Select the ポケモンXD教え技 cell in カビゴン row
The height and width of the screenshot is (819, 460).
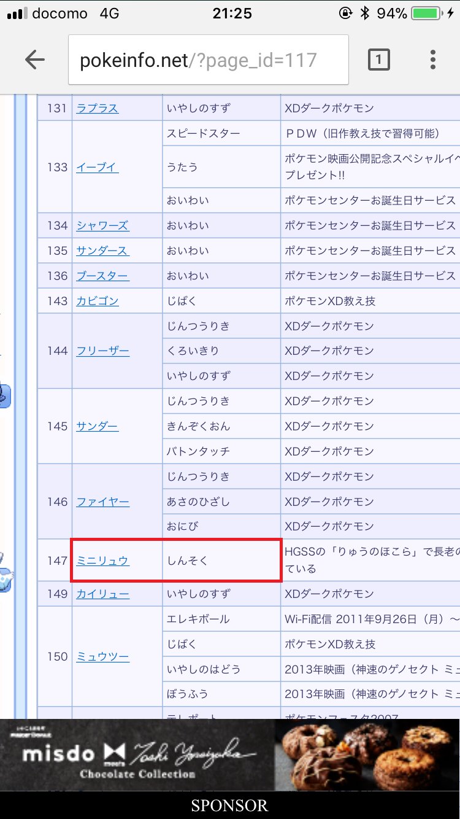click(x=370, y=301)
